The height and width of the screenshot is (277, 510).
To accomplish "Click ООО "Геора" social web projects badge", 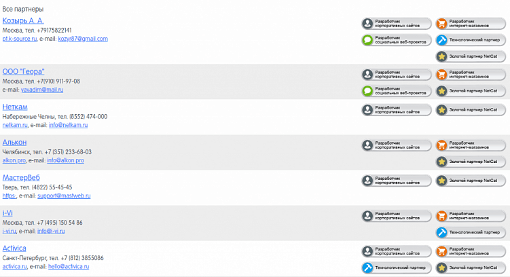I will point(396,91).
